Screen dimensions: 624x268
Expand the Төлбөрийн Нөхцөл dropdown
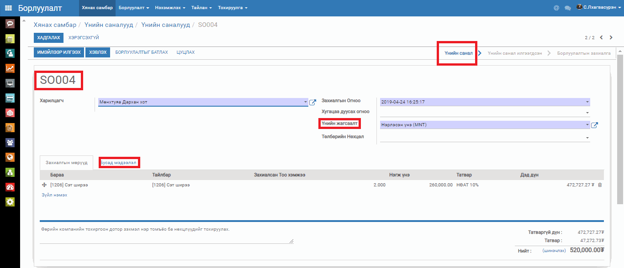tap(587, 137)
